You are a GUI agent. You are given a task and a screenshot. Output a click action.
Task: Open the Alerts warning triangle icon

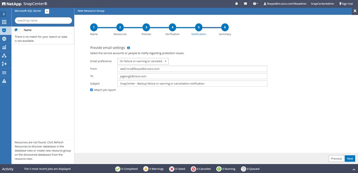4,81
